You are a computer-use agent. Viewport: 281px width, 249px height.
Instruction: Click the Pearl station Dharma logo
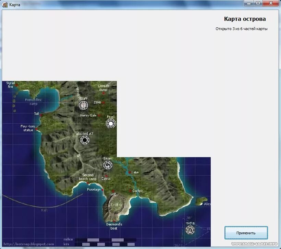[111, 123]
